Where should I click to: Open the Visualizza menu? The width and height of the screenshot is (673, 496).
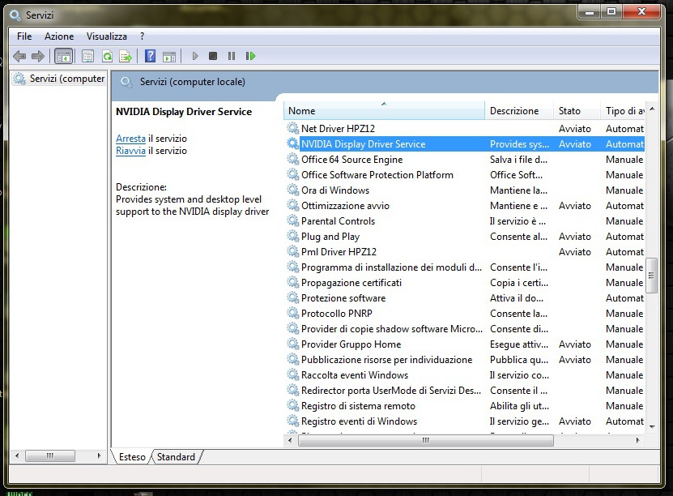tap(107, 36)
